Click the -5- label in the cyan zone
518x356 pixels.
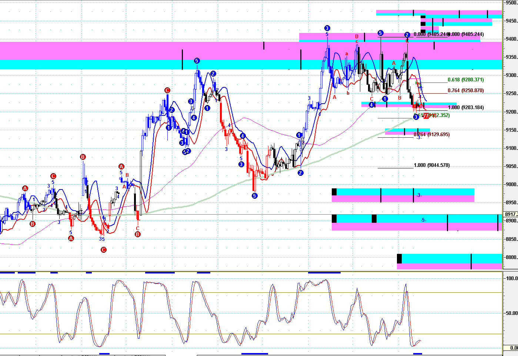click(x=423, y=220)
